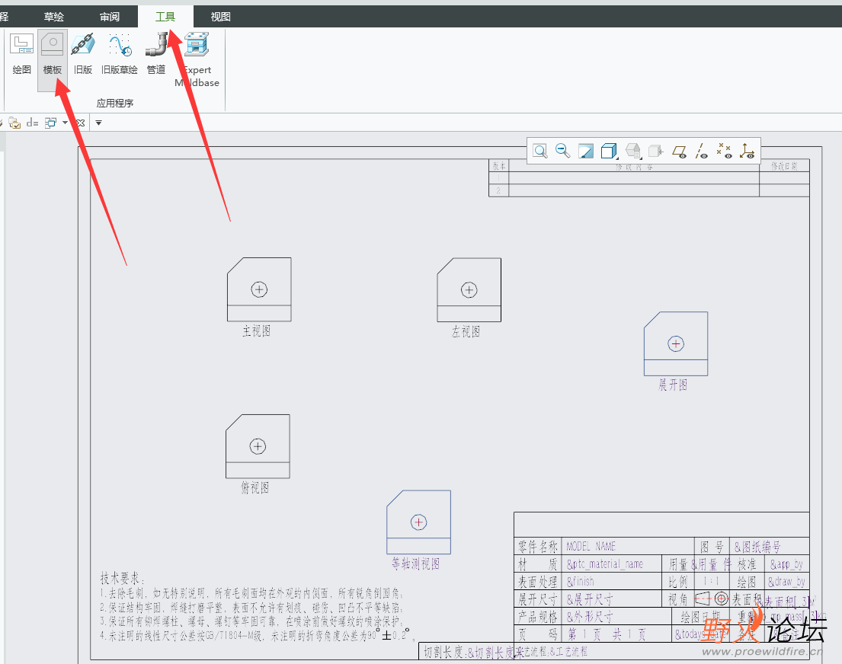Toggle coordinate system display

coord(747,151)
